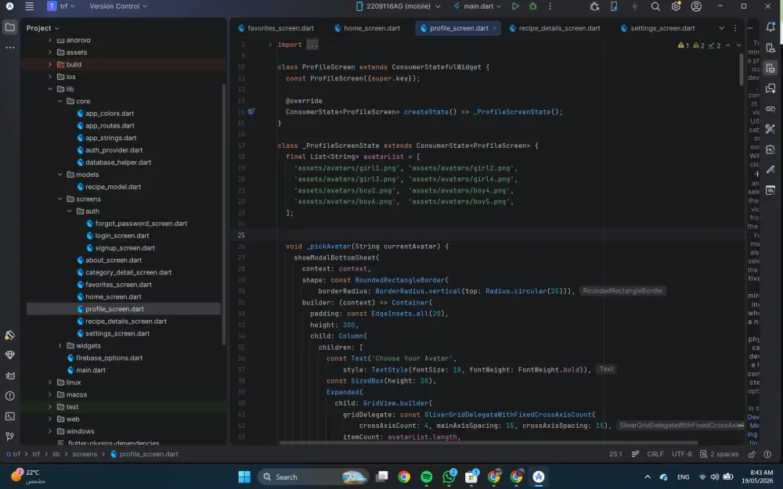Click the 2 spaces indent status item
The image size is (783, 489).
pyautogui.click(x=719, y=454)
